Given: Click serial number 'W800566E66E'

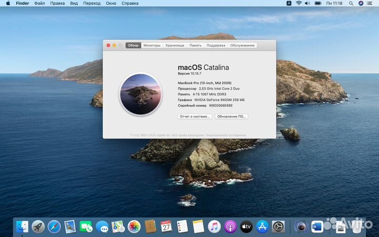Looking at the screenshot, I should coord(221,105).
